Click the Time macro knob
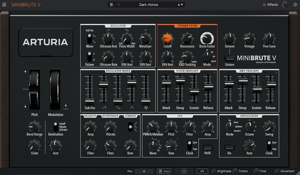Screen dimensions: 300x175 (x=256, y=171)
